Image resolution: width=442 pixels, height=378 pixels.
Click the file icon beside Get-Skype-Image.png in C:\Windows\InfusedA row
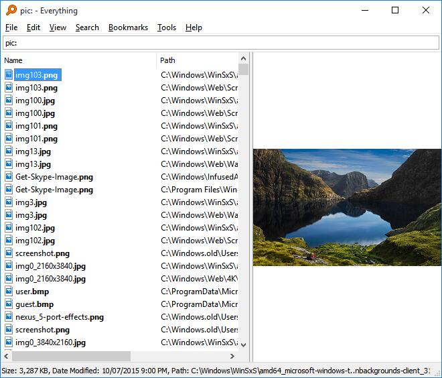9,177
